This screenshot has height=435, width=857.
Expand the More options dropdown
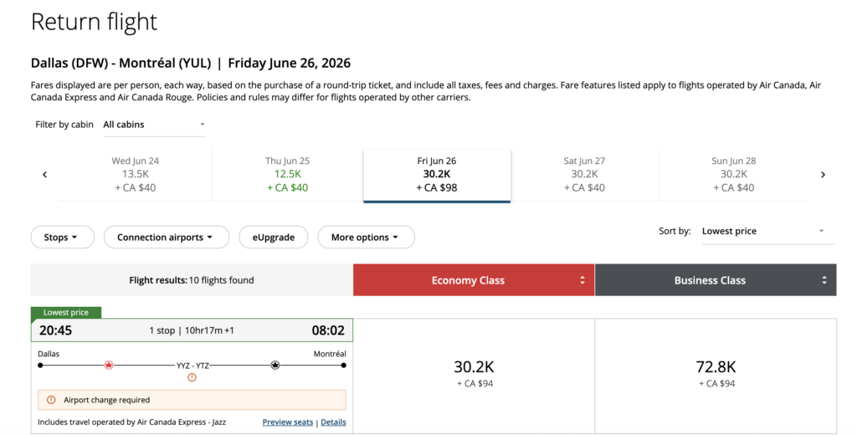tap(366, 238)
